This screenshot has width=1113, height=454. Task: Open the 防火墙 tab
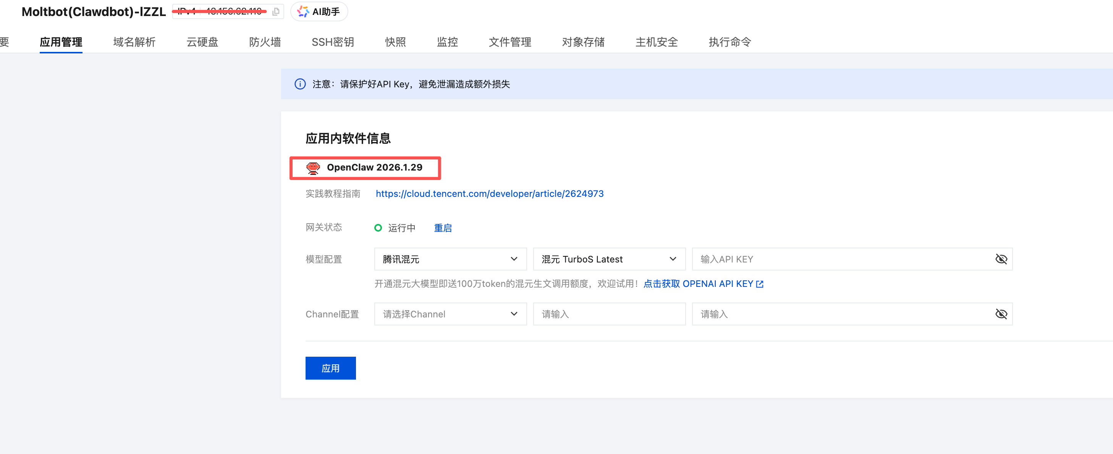click(x=265, y=42)
